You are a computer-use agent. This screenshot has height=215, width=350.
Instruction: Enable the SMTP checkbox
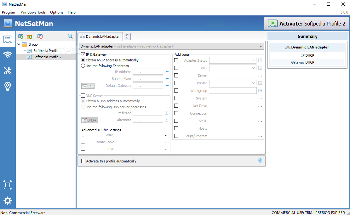(176, 121)
